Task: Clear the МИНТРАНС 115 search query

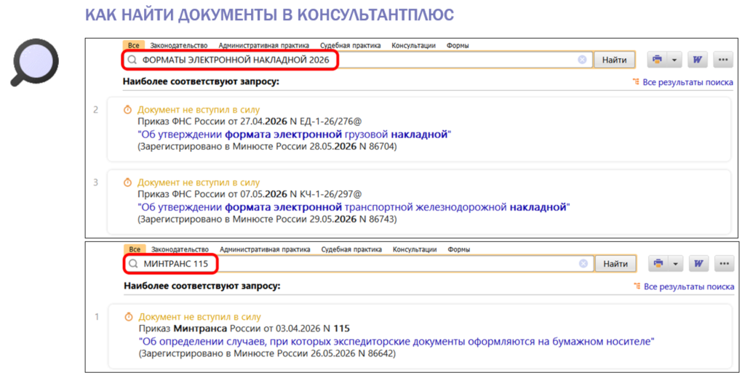Action: coord(583,264)
